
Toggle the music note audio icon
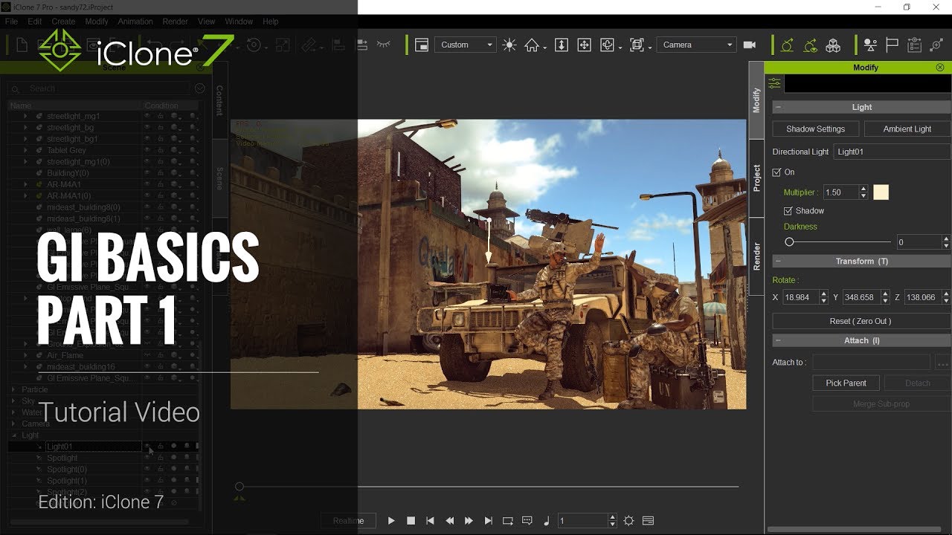547,521
